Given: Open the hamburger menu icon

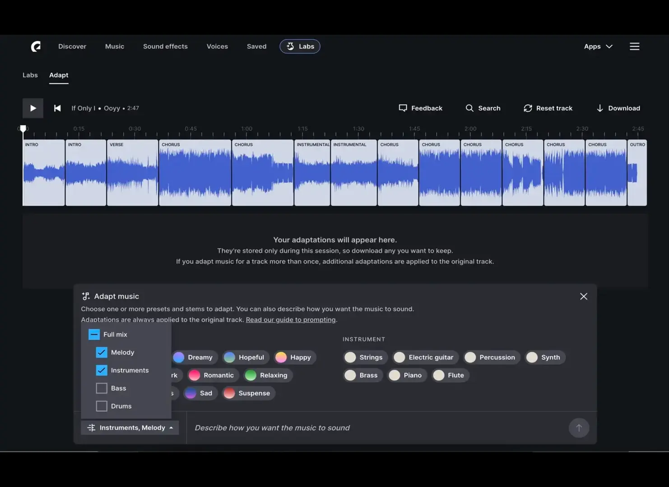Looking at the screenshot, I should [x=634, y=46].
